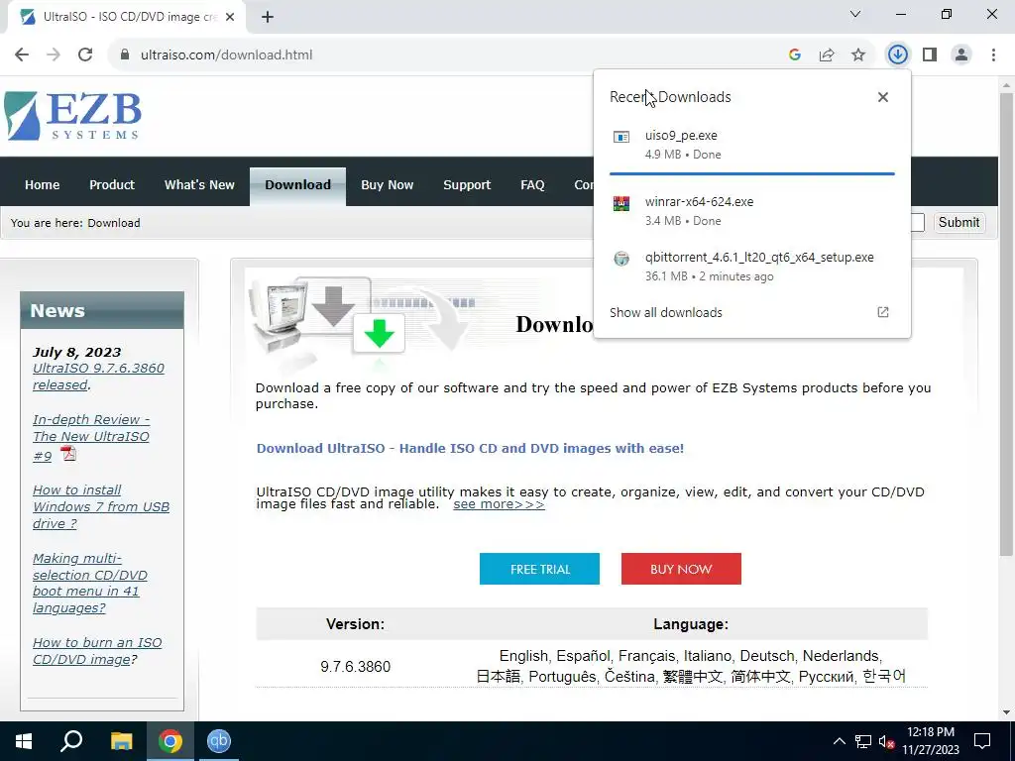Open the Buy Now nav item

388,185
